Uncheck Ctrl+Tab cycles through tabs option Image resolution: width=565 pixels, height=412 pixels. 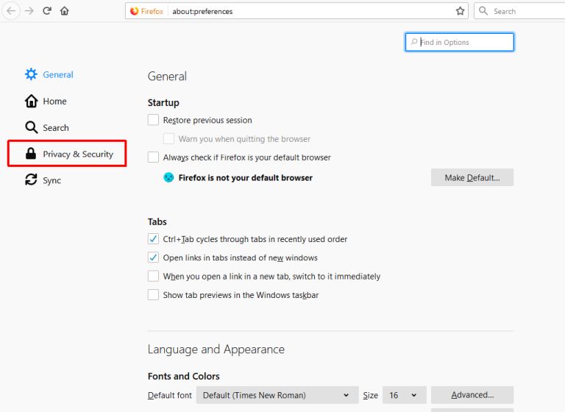click(153, 239)
